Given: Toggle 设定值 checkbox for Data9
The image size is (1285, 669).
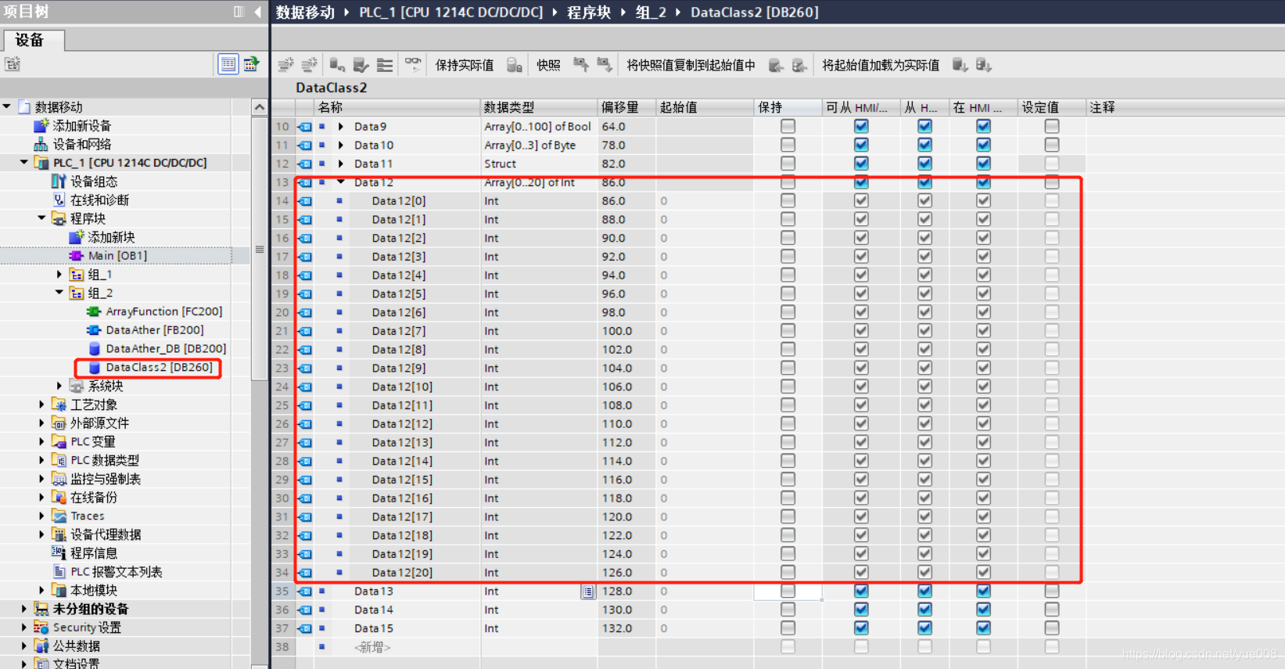Looking at the screenshot, I should point(1052,126).
